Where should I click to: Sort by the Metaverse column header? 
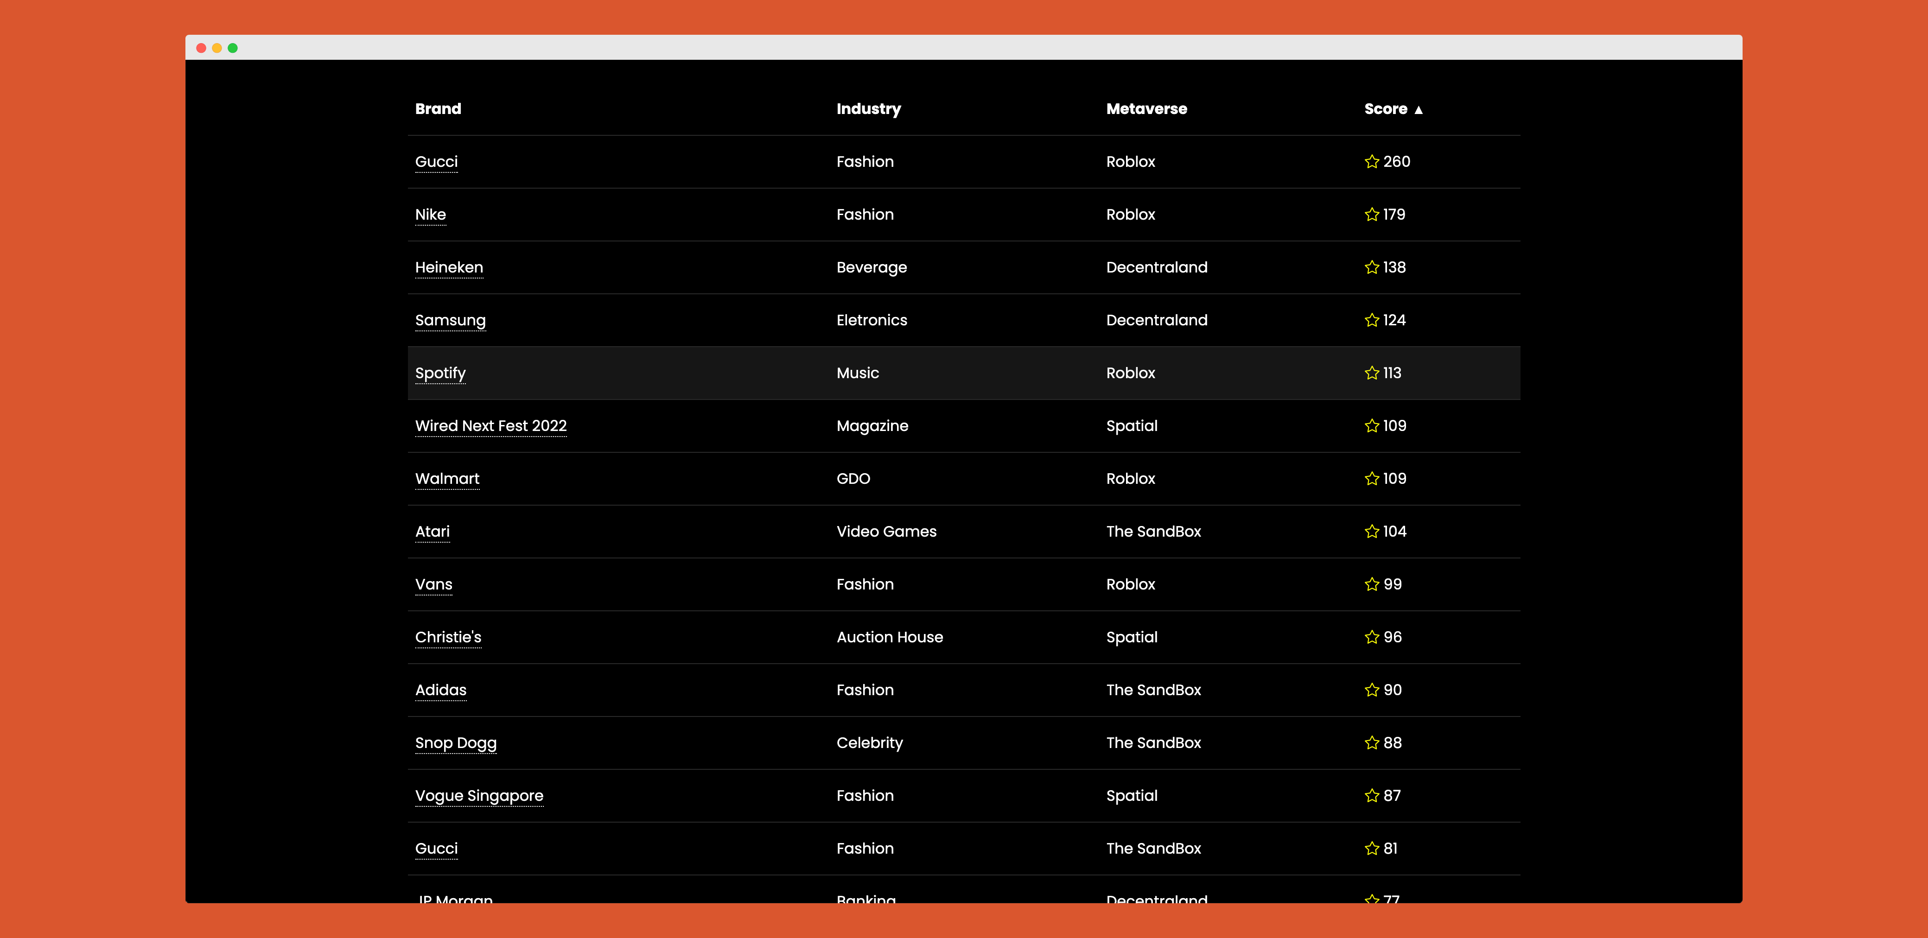(x=1146, y=109)
